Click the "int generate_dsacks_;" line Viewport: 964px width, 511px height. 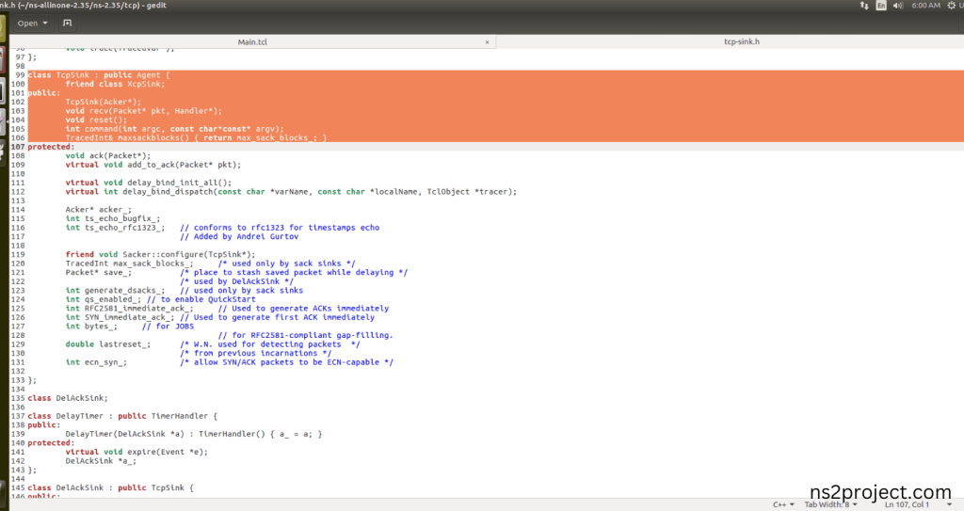116,290
